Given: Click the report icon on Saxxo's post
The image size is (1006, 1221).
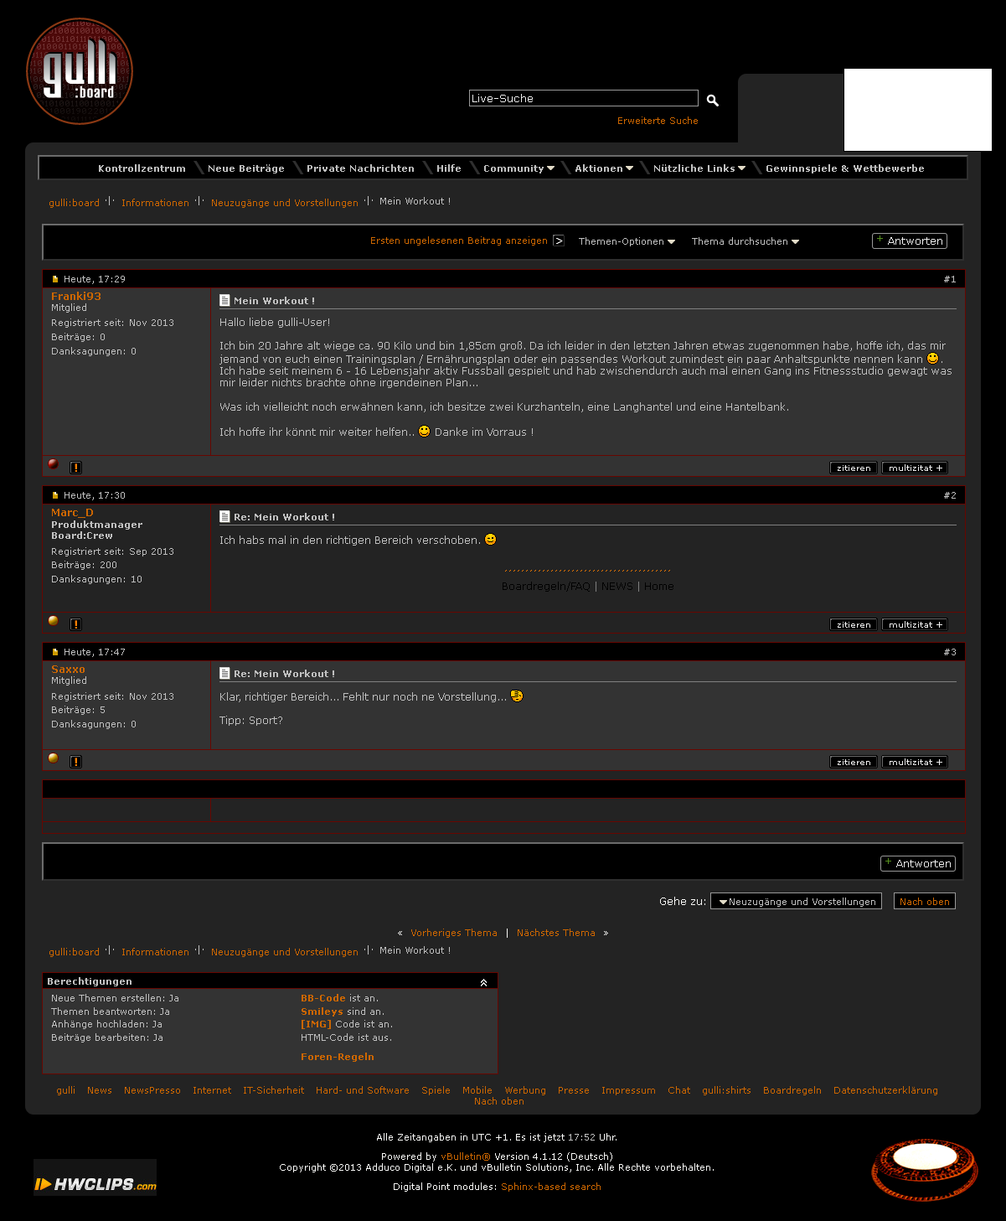Looking at the screenshot, I should (75, 762).
